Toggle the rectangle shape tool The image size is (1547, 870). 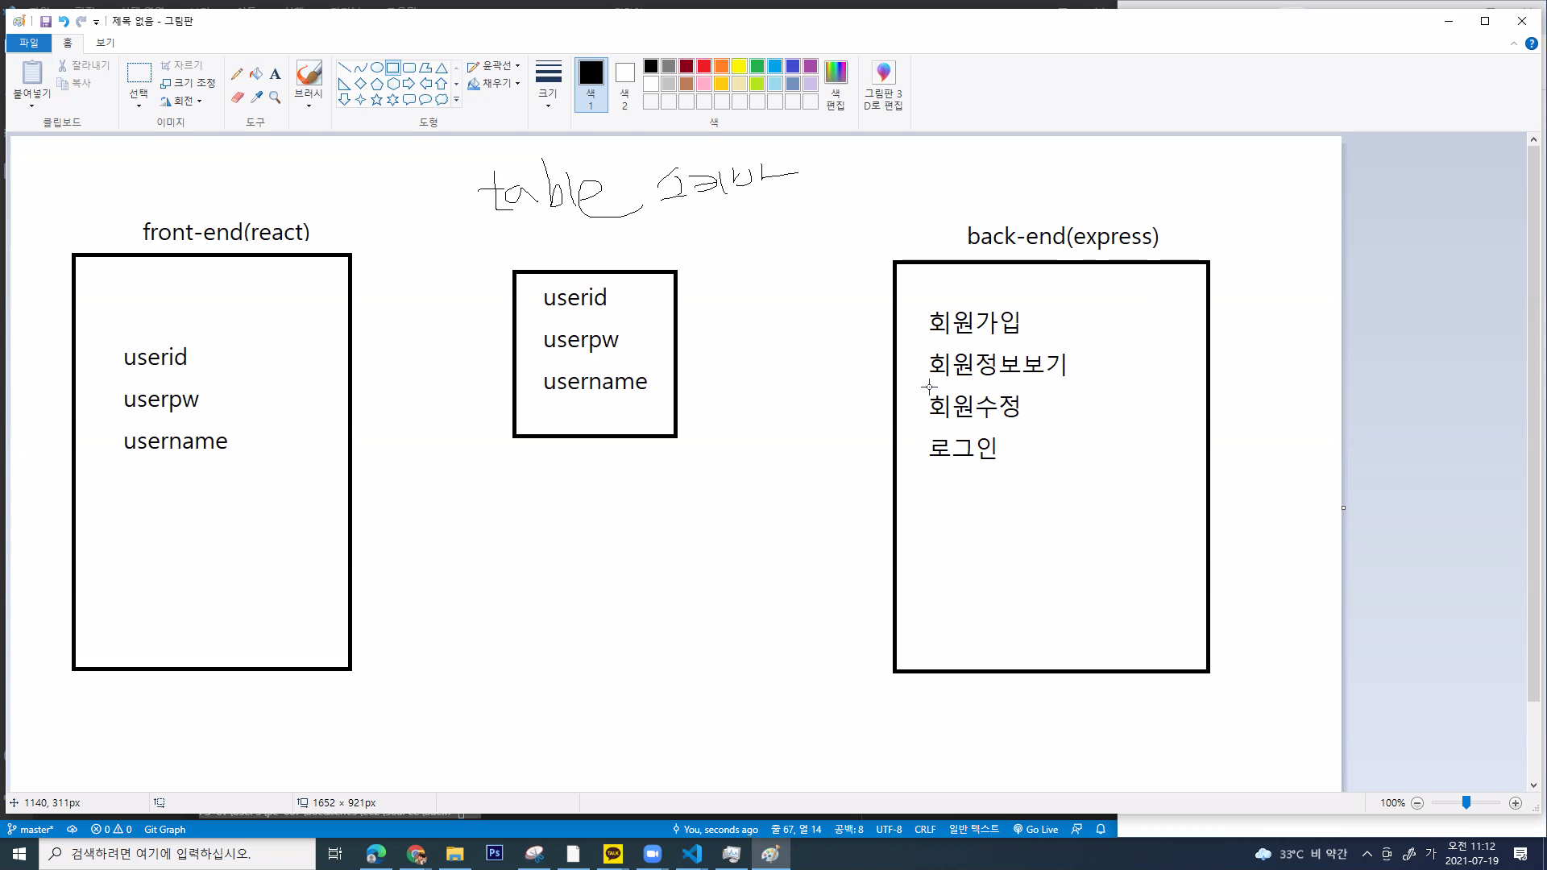392,68
